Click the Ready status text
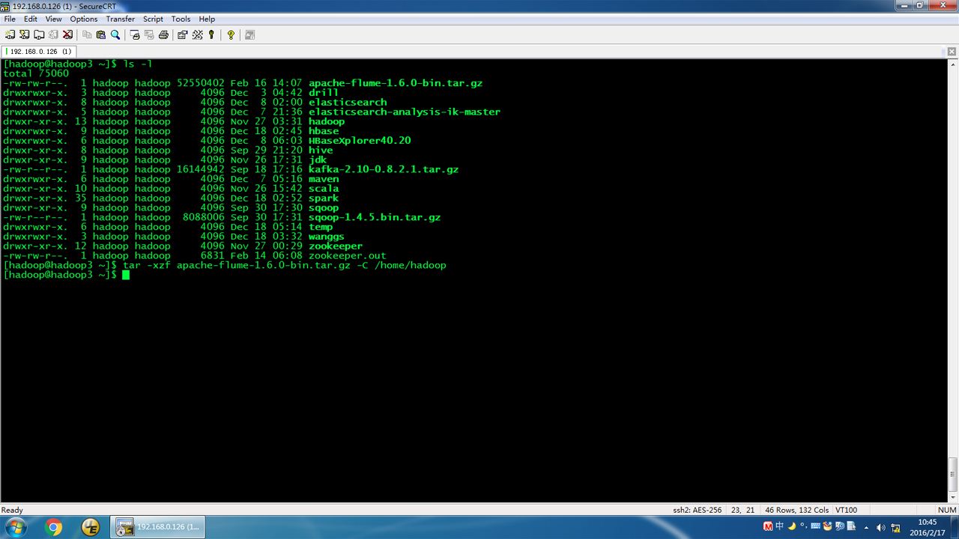 coord(12,510)
